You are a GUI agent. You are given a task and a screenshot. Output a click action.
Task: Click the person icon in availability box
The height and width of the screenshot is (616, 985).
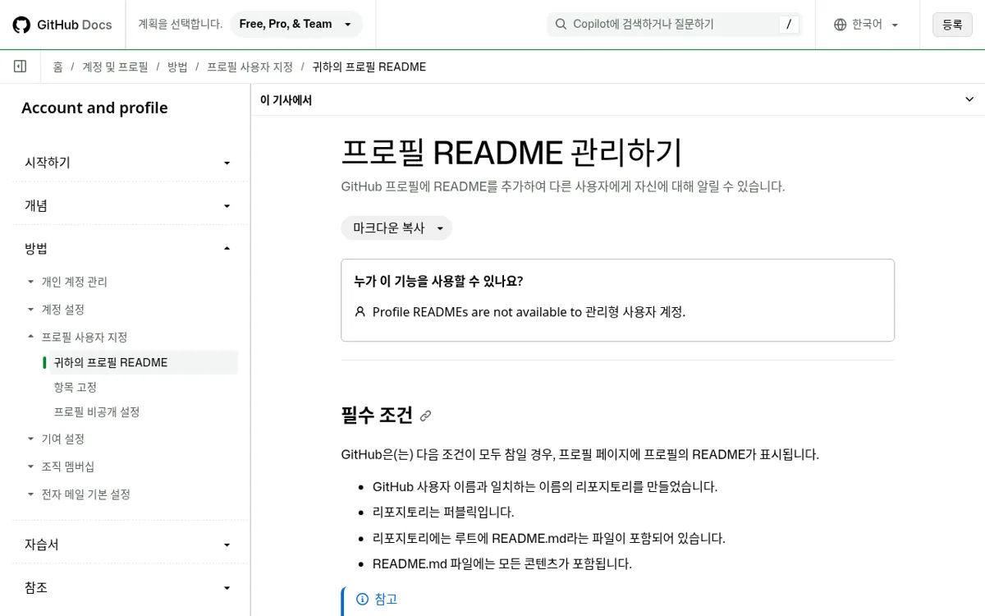360,312
